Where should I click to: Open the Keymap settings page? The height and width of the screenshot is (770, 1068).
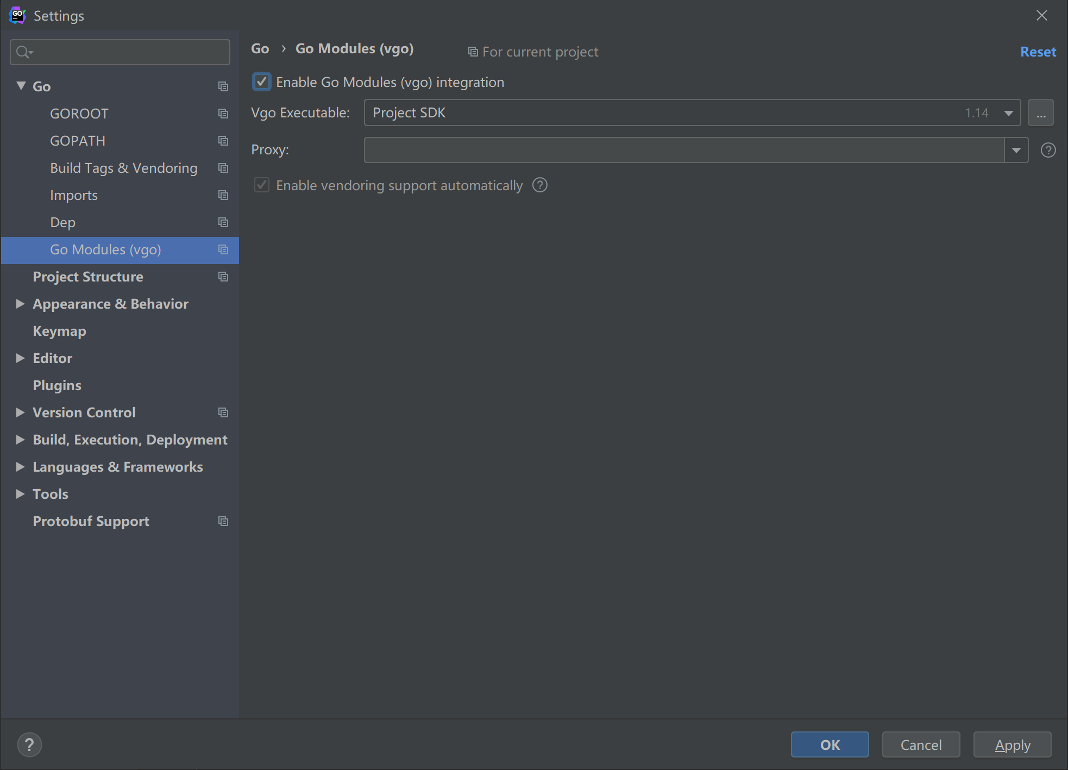pos(59,331)
